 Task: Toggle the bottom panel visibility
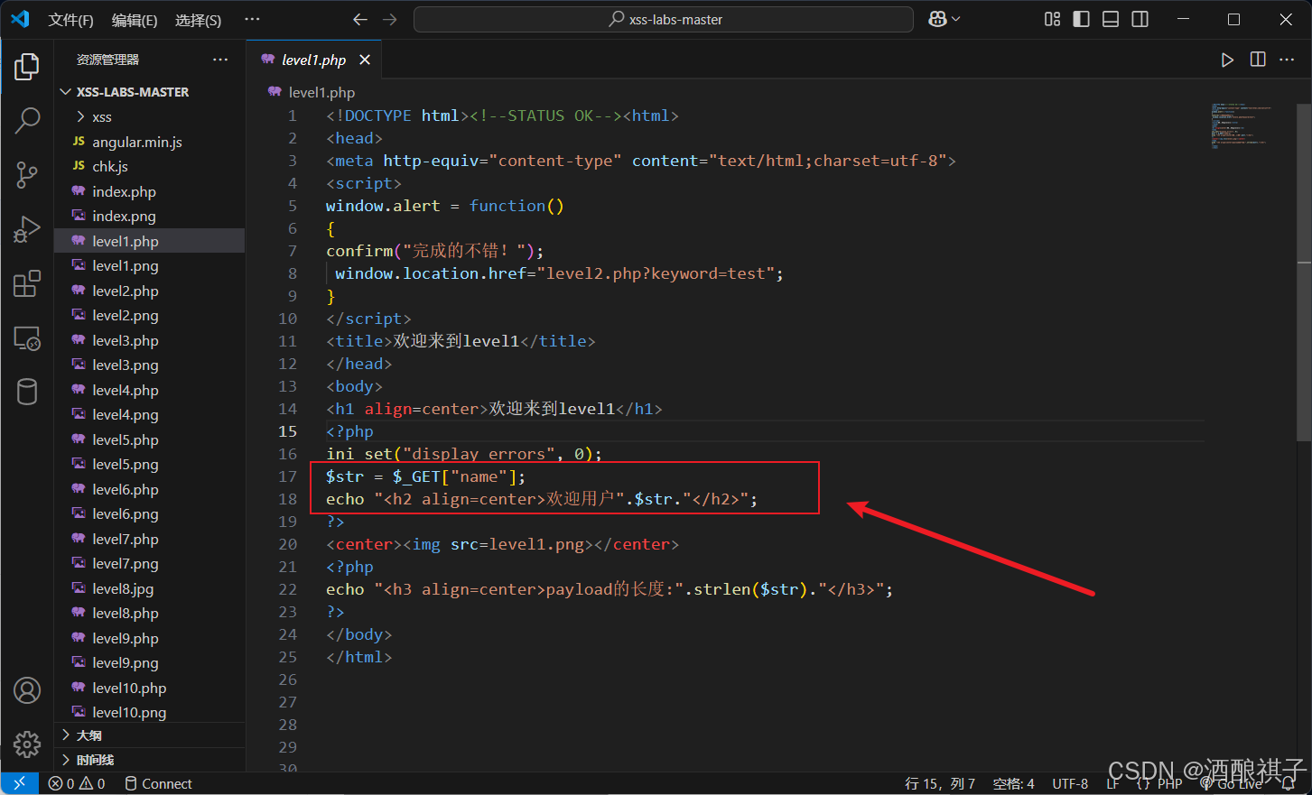[x=1111, y=19]
